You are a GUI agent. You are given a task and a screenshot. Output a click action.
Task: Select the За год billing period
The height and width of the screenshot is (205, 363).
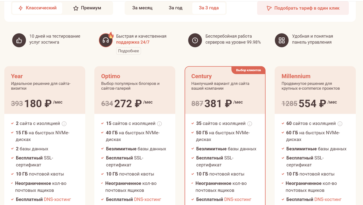pos(175,8)
